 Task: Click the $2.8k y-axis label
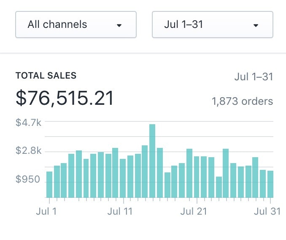(x=28, y=151)
